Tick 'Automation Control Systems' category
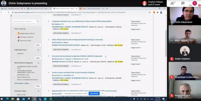This screenshot has height=101, width=201. pyautogui.click(x=15, y=66)
